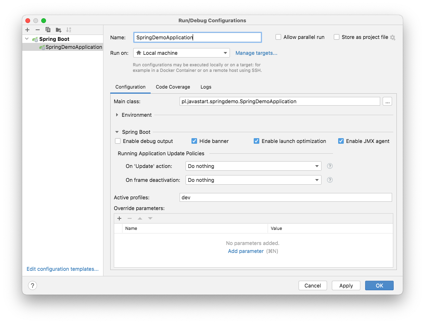
Task: Collapse the Spring Boot tree node
Action: tap(27, 39)
